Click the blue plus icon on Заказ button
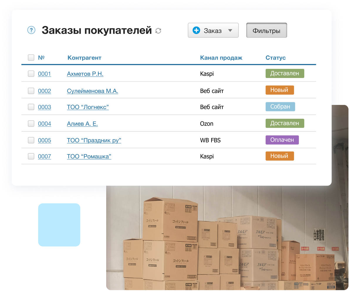Screen dimensions: 352x297 tap(196, 30)
